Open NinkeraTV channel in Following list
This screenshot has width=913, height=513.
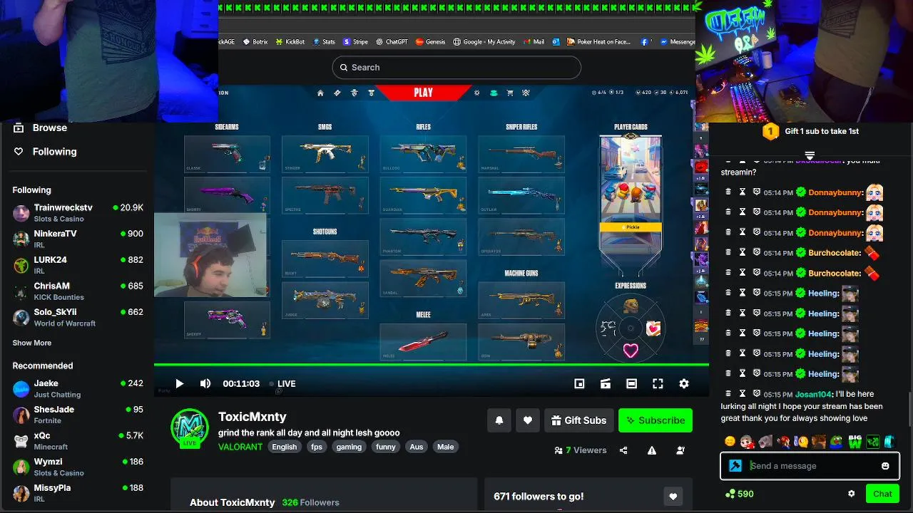(x=78, y=239)
